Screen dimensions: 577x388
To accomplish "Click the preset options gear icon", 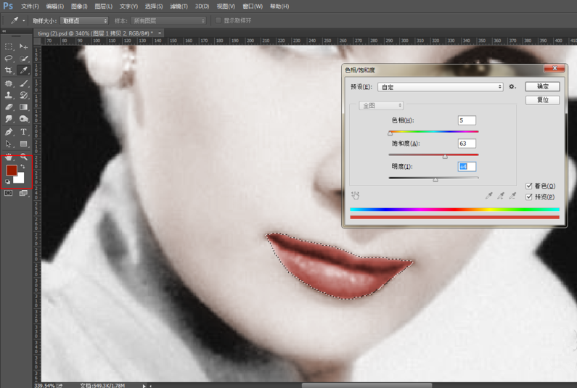I will pyautogui.click(x=512, y=87).
